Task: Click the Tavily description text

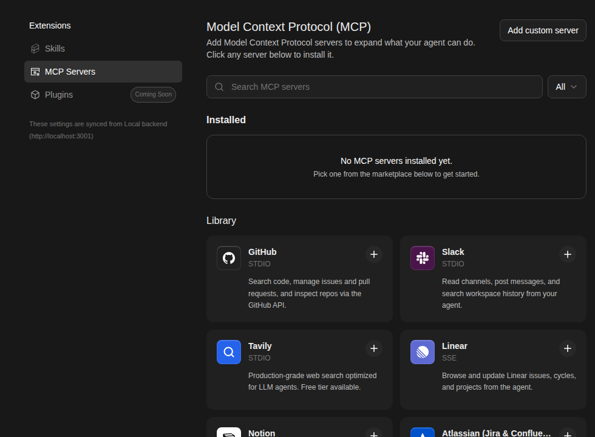Action: [312, 381]
